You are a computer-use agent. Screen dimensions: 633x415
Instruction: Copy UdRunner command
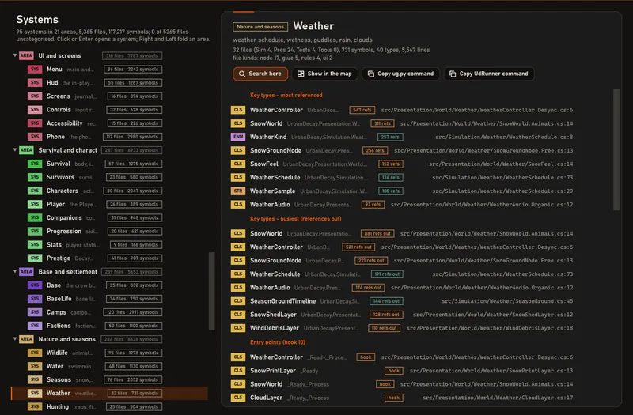click(x=489, y=74)
